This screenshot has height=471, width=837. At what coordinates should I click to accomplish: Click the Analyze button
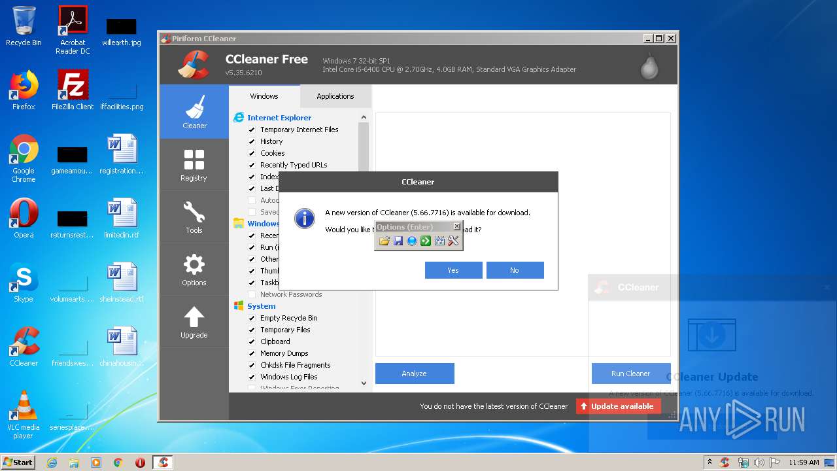415,374
